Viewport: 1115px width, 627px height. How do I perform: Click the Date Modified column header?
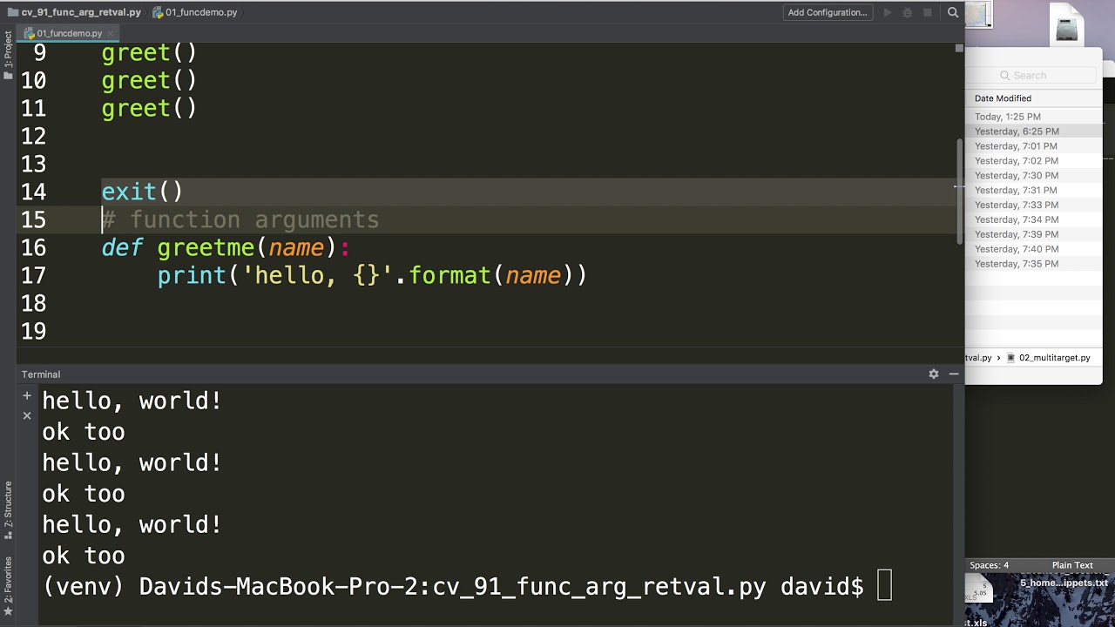pyautogui.click(x=1003, y=98)
